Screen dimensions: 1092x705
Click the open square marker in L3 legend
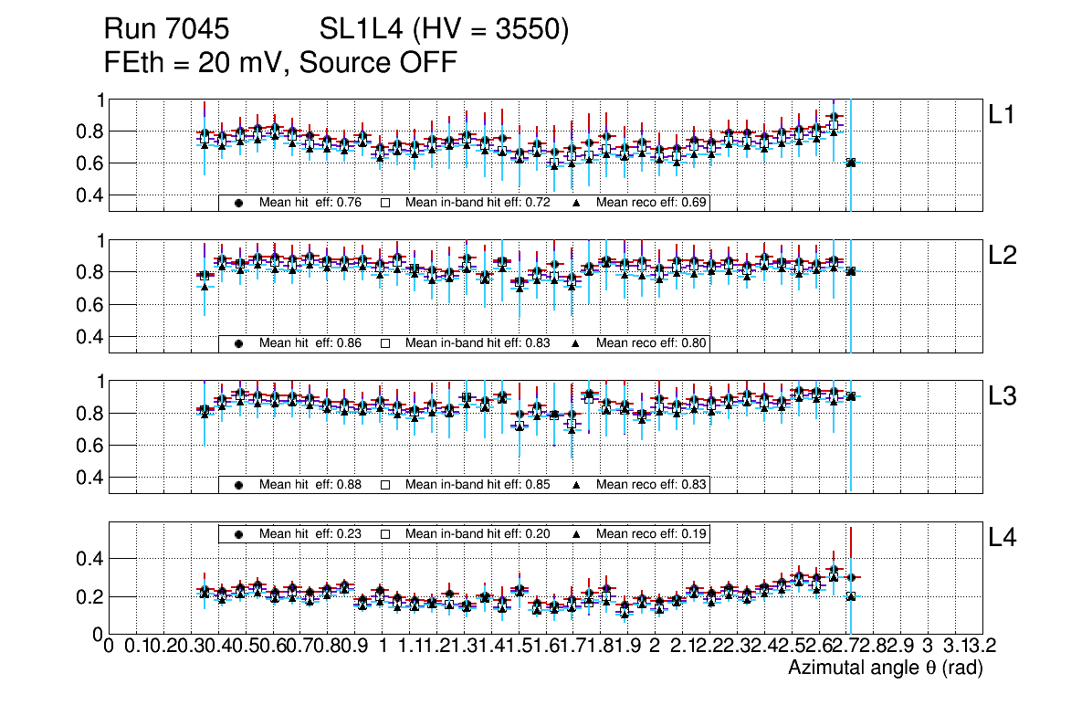(385, 484)
